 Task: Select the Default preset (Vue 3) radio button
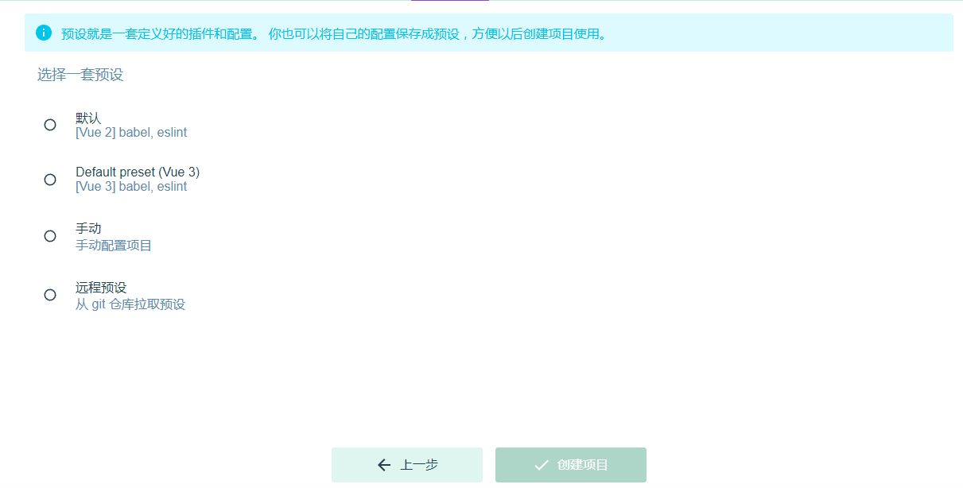[50, 180]
